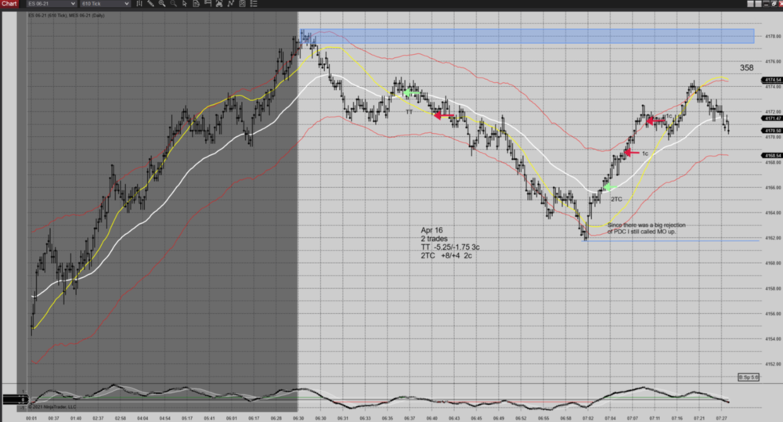Click the blue resistance zone rectangle

coord(532,36)
